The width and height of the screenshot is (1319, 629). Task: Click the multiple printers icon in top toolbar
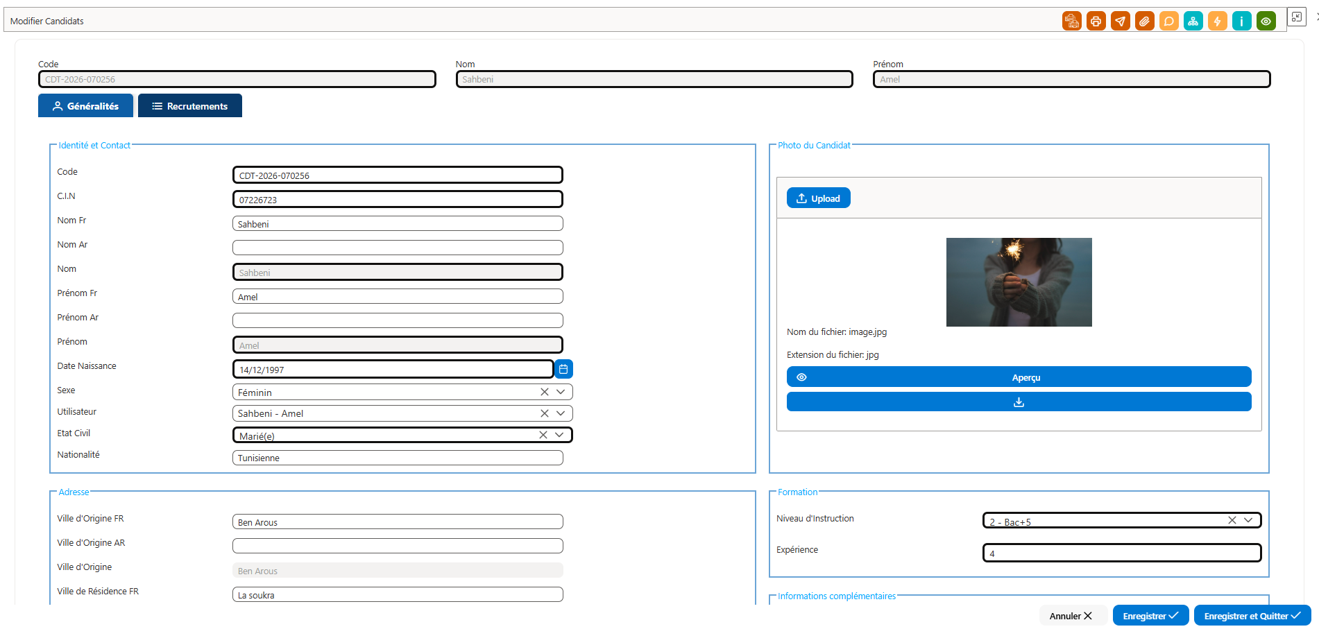pos(1072,21)
